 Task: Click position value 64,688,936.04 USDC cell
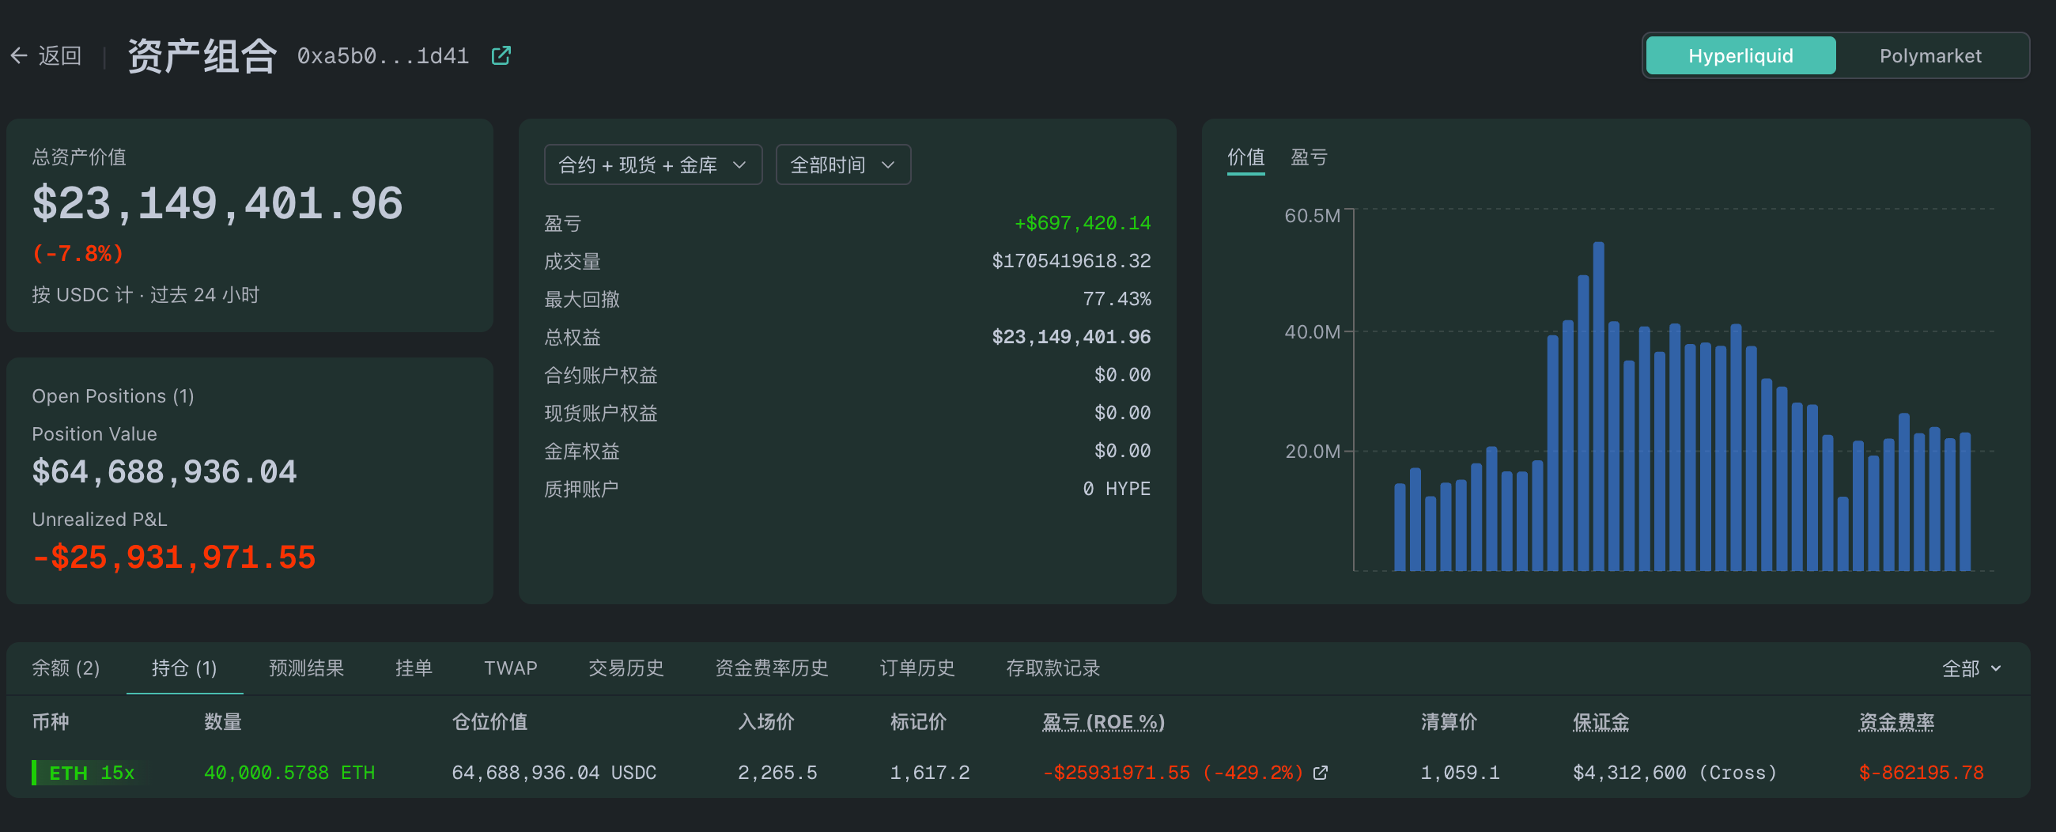click(x=554, y=773)
